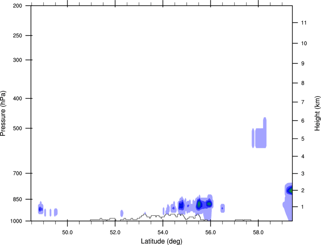The image size is (321, 245).
Task: Click the 50.0 latitude tick label
Action: [67, 233]
